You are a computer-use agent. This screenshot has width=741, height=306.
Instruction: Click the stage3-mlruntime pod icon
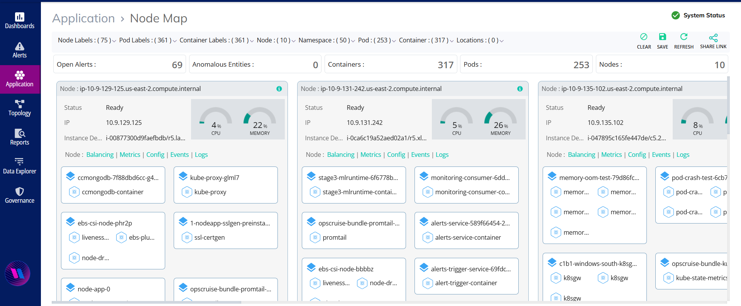coord(311,177)
